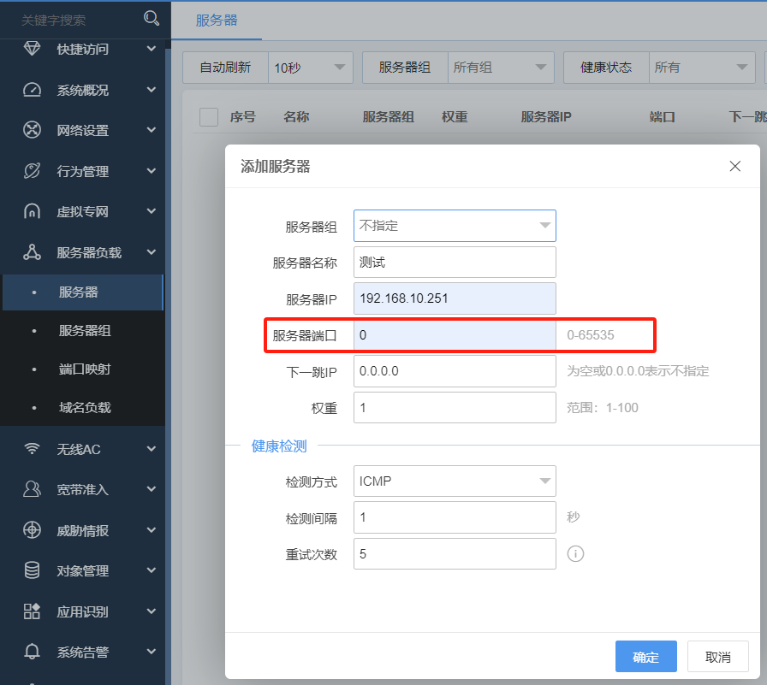Toggle the select-all checkbox in table header

click(x=208, y=117)
